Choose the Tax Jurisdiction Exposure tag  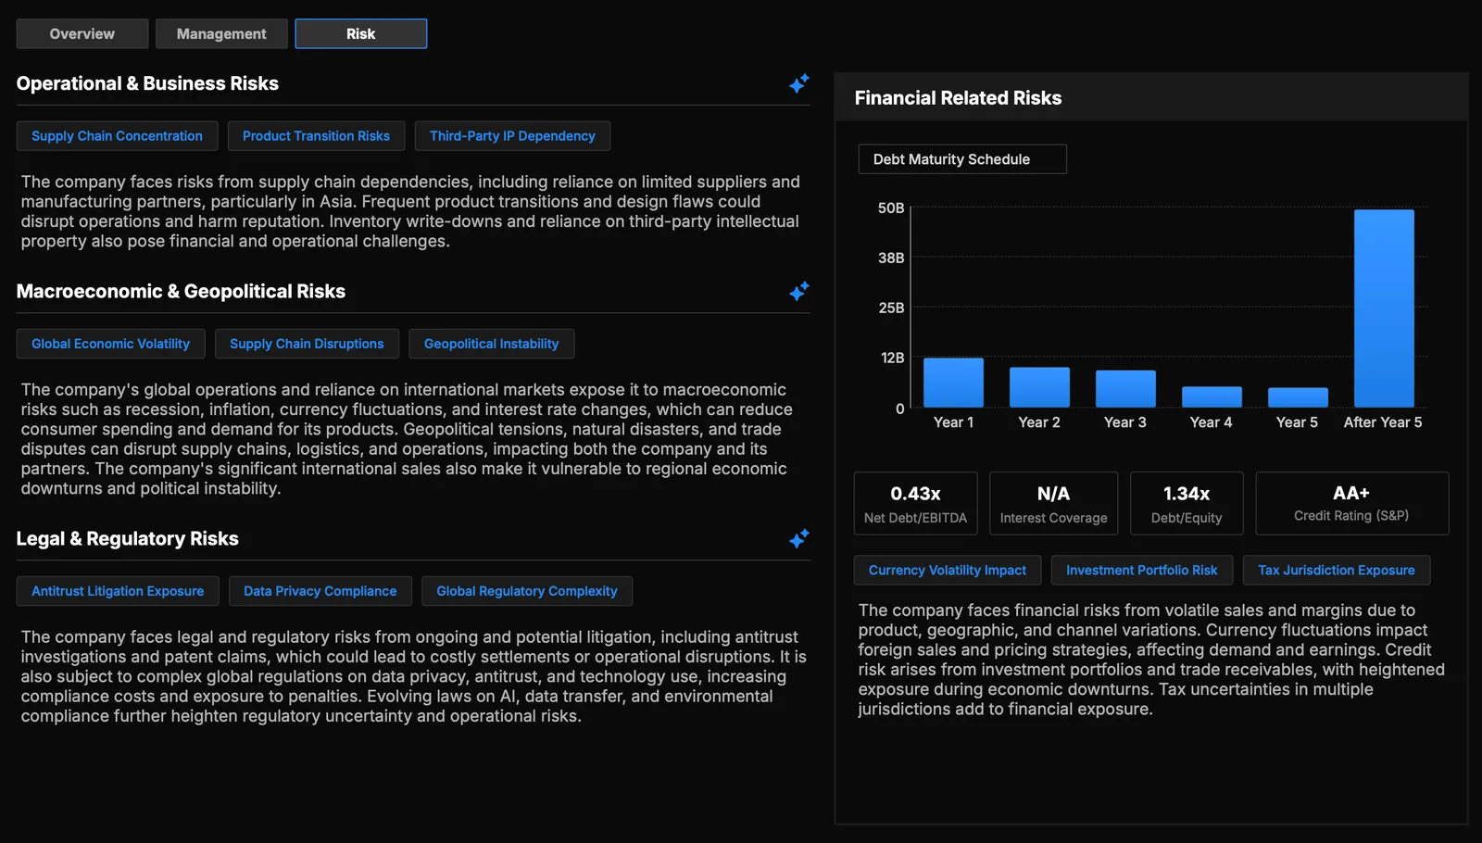pos(1337,571)
